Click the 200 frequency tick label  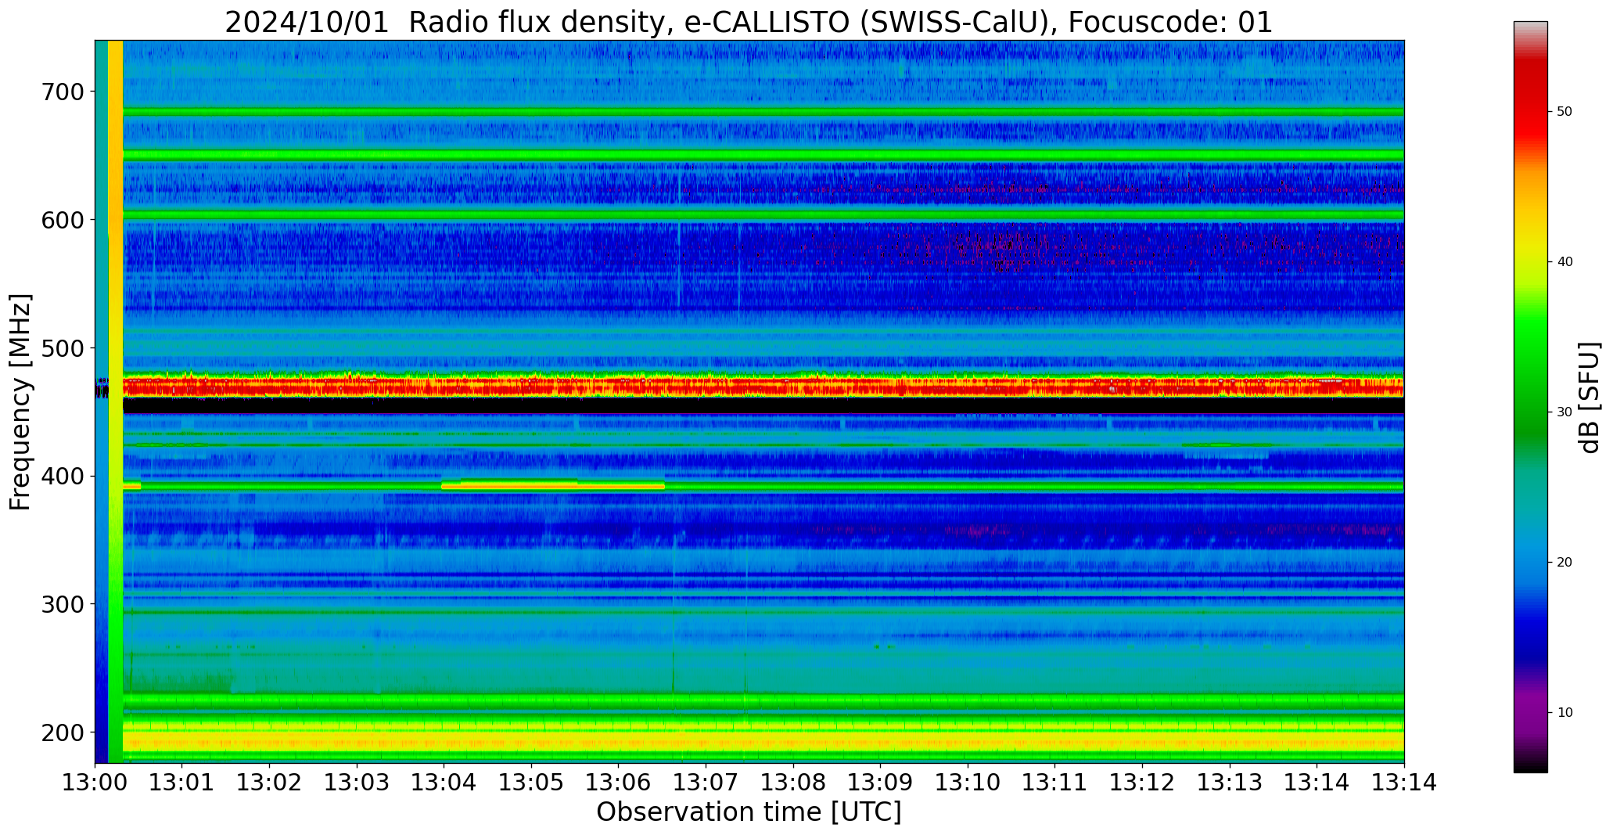click(62, 732)
